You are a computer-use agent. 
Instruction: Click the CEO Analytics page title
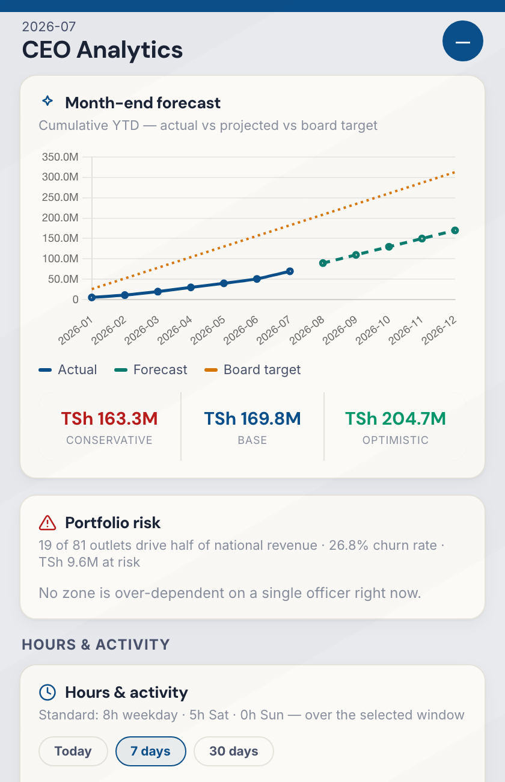coord(102,49)
